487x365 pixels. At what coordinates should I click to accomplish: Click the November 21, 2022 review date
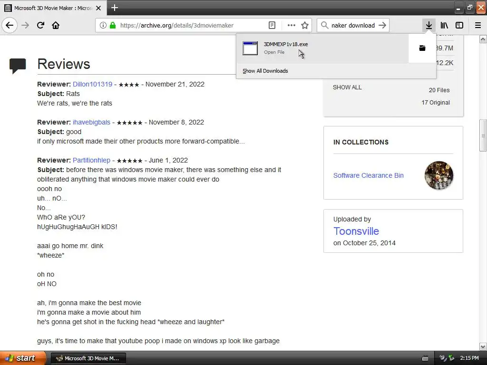pos(175,84)
